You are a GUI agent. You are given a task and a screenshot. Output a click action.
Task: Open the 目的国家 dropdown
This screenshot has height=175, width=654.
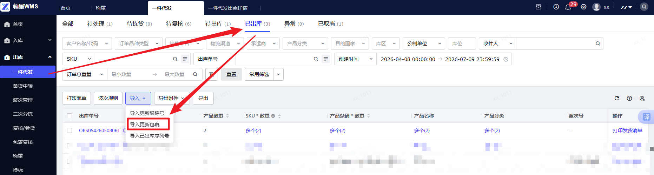[x=350, y=43]
